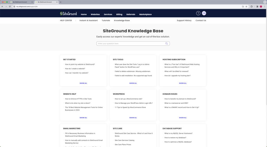The image size is (267, 147).
Task: Click the search magnifier icon
Action: coord(167,44)
